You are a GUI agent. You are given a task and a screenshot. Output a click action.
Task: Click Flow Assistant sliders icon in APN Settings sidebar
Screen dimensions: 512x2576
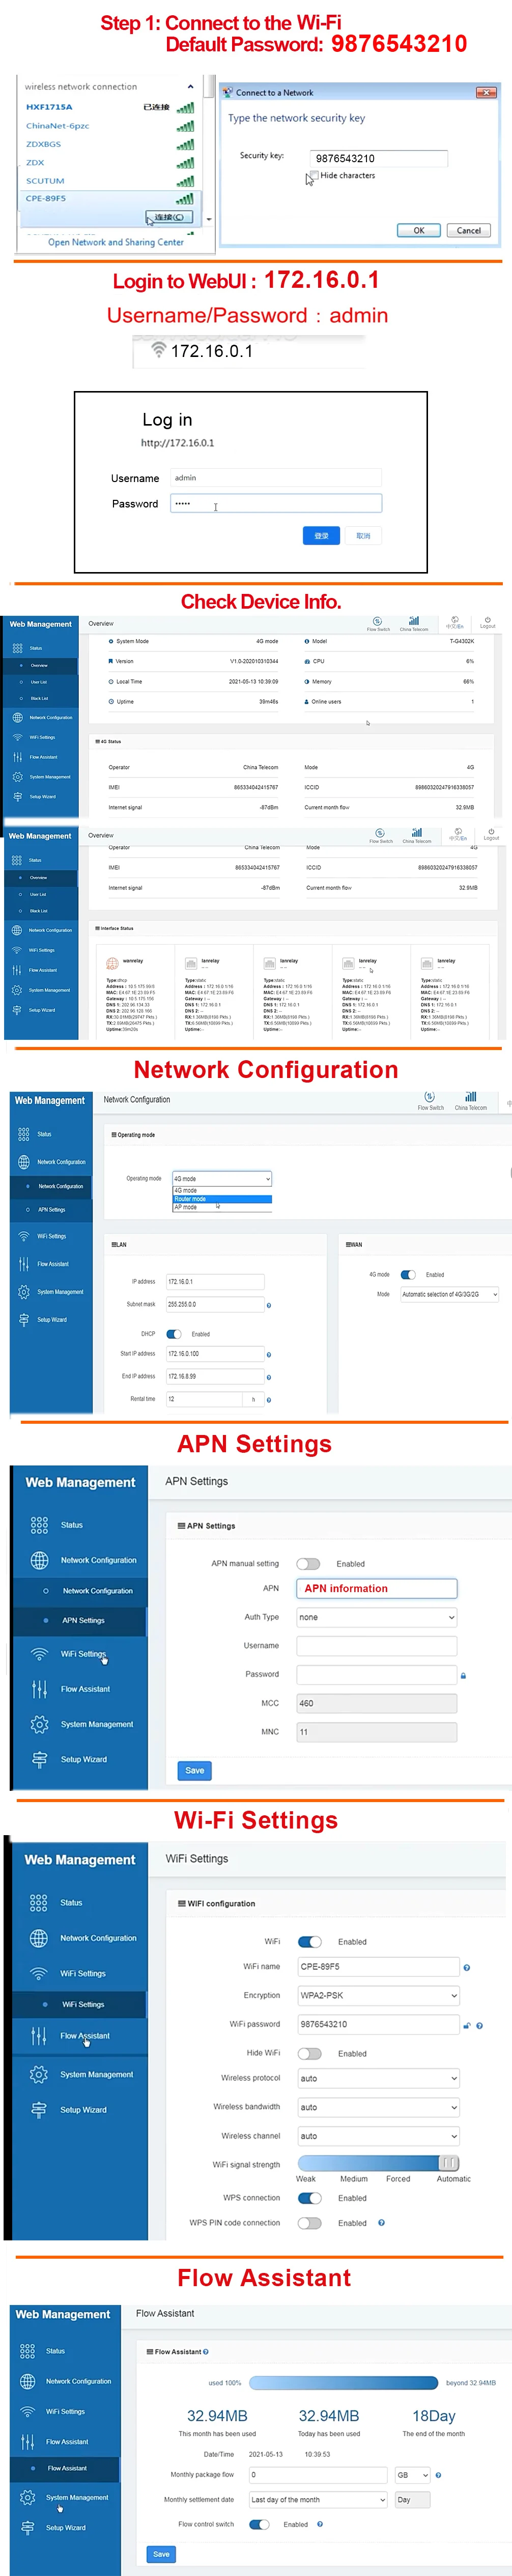pyautogui.click(x=39, y=1689)
